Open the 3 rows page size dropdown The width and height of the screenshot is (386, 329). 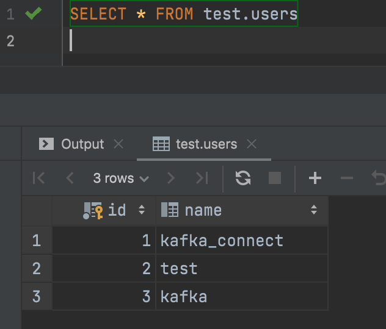click(x=120, y=178)
